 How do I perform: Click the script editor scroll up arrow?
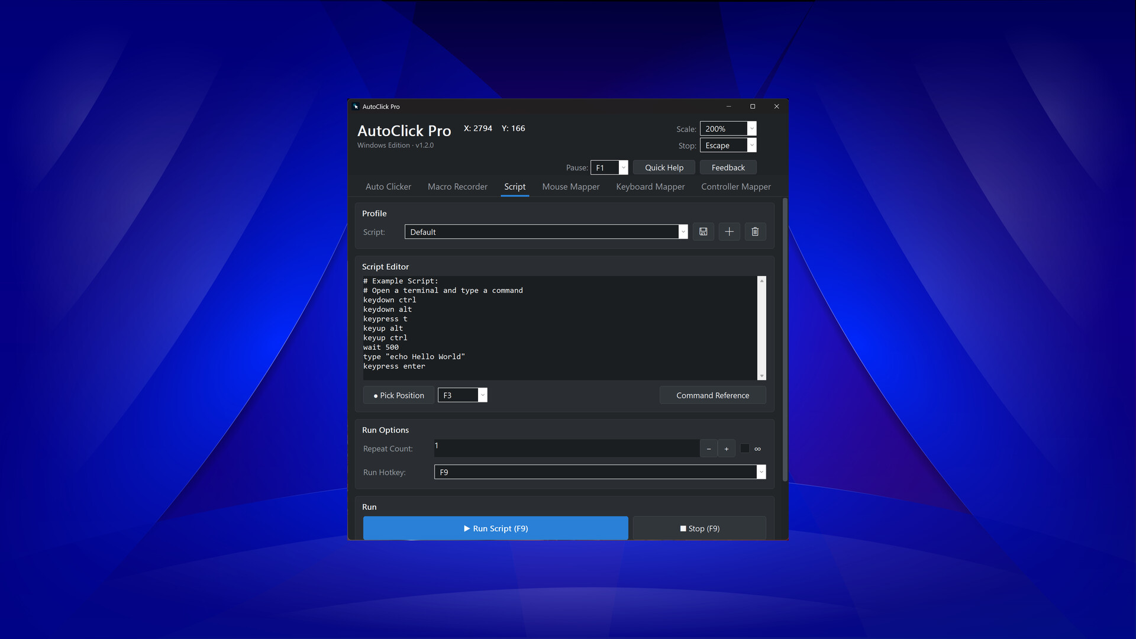coord(761,280)
